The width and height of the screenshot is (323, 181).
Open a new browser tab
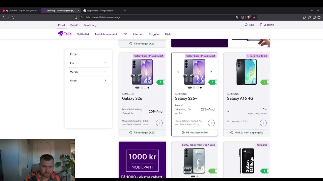(125, 11)
